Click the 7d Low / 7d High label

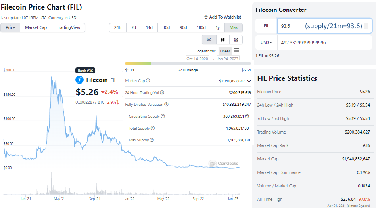(x=273, y=118)
